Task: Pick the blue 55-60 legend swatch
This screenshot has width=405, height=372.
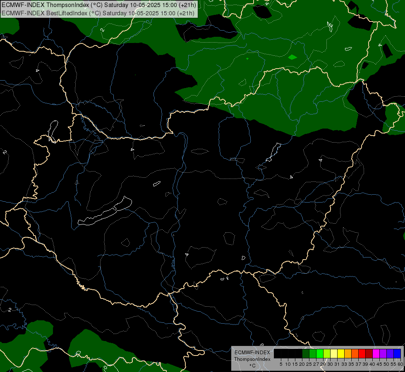Action: 397,353
